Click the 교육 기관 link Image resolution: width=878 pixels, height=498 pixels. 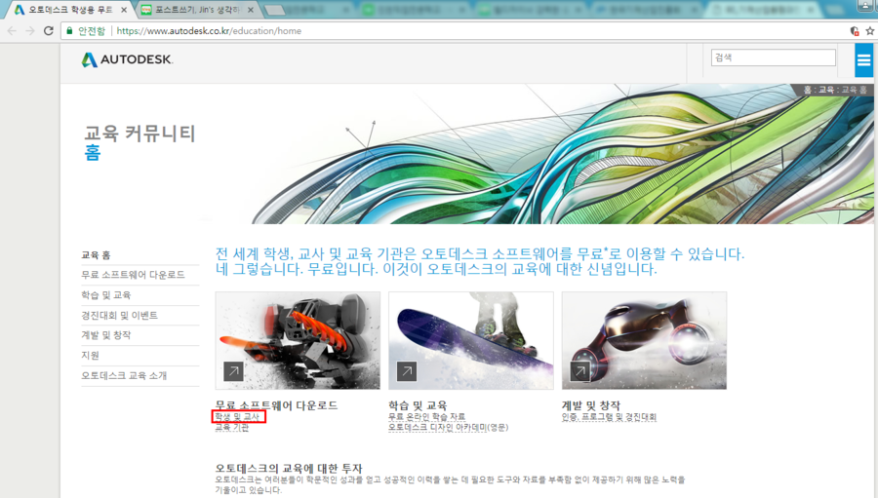pos(232,427)
